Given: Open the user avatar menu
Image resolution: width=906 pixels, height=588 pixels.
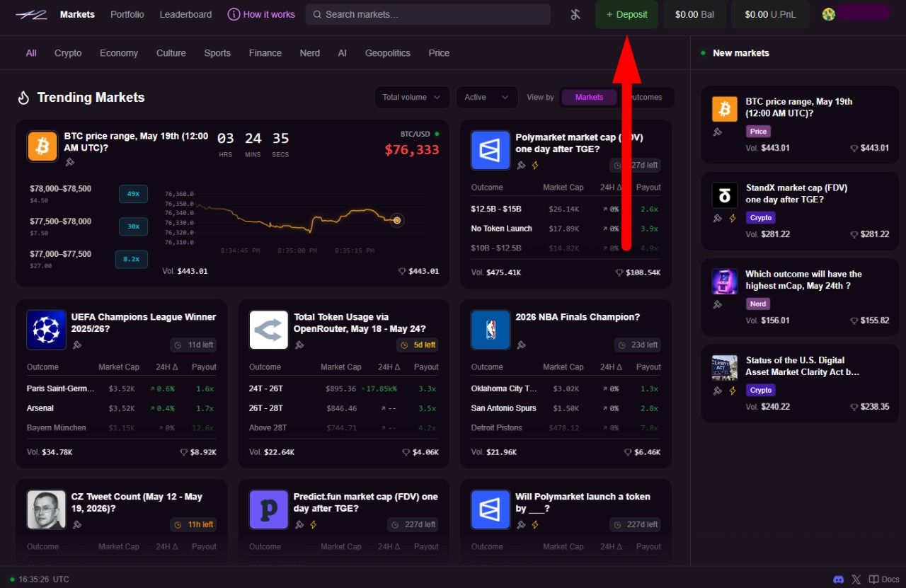Looking at the screenshot, I should click(x=828, y=14).
